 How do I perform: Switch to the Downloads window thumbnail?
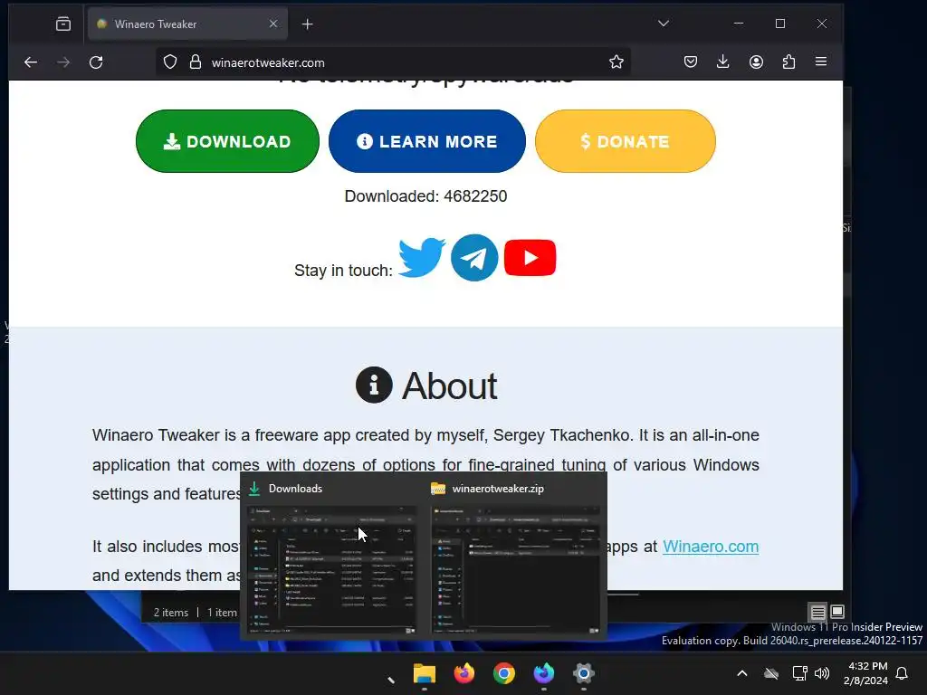[x=332, y=570]
